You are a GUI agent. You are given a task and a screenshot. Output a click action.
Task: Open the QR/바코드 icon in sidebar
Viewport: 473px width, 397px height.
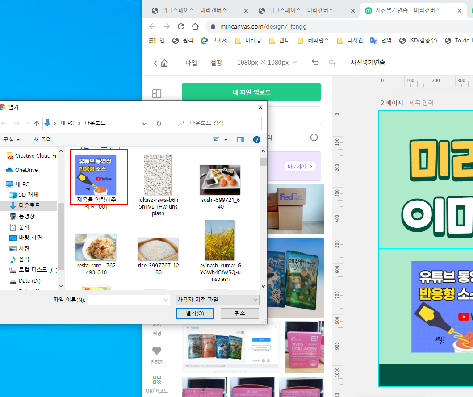pyautogui.click(x=157, y=379)
